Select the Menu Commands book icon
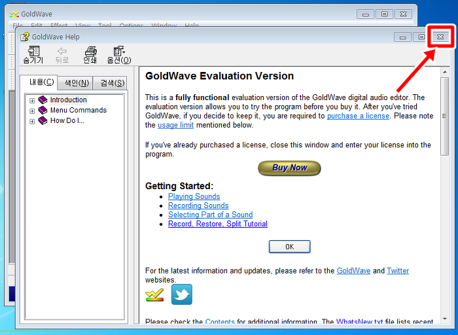Viewport: 458px width, 335px height. pyautogui.click(x=43, y=110)
